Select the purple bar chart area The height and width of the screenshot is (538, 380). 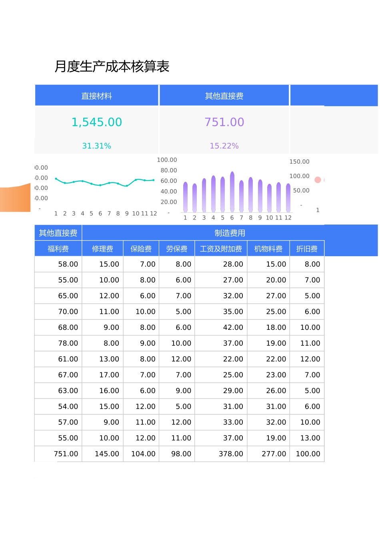click(x=236, y=192)
